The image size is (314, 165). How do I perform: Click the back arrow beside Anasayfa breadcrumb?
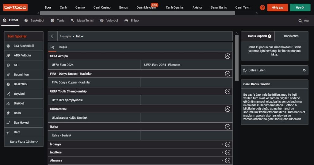[x=52, y=36]
